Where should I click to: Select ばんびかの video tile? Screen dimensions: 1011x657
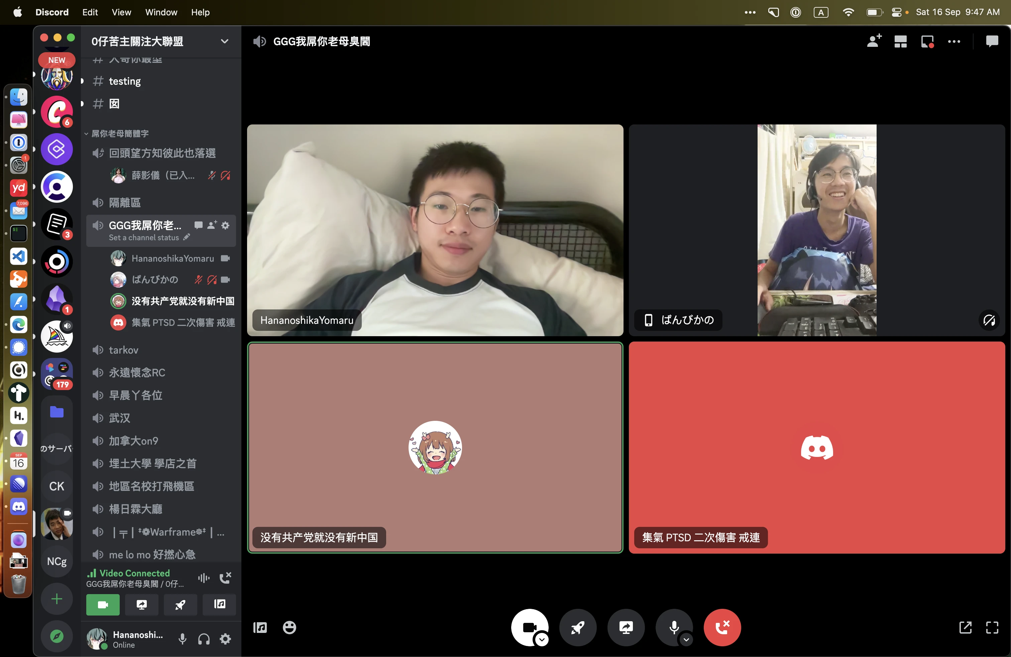pos(816,230)
